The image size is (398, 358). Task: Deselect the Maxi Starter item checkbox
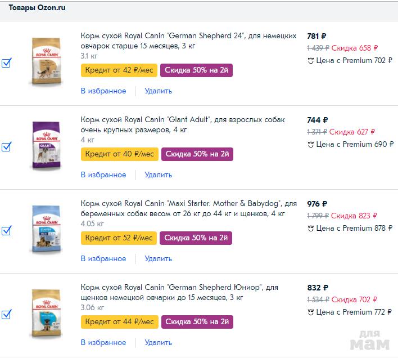[x=7, y=231]
